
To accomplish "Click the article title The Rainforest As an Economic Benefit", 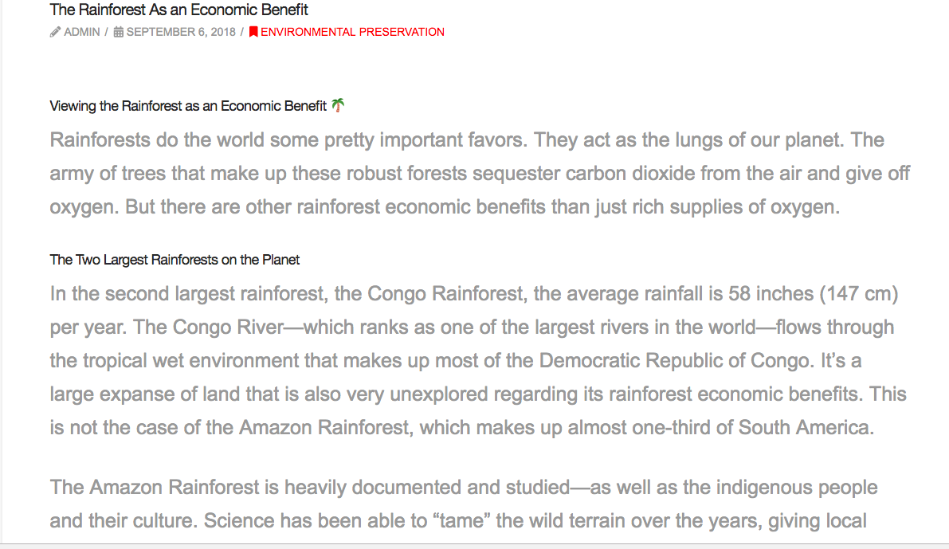I will (x=178, y=10).
